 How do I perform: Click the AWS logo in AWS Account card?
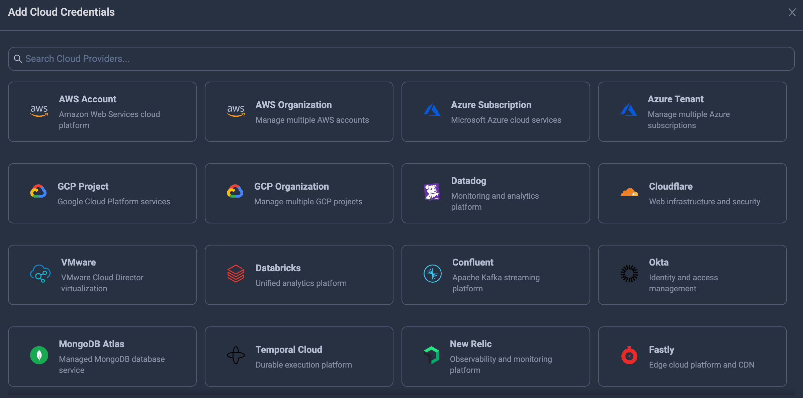pyautogui.click(x=39, y=111)
